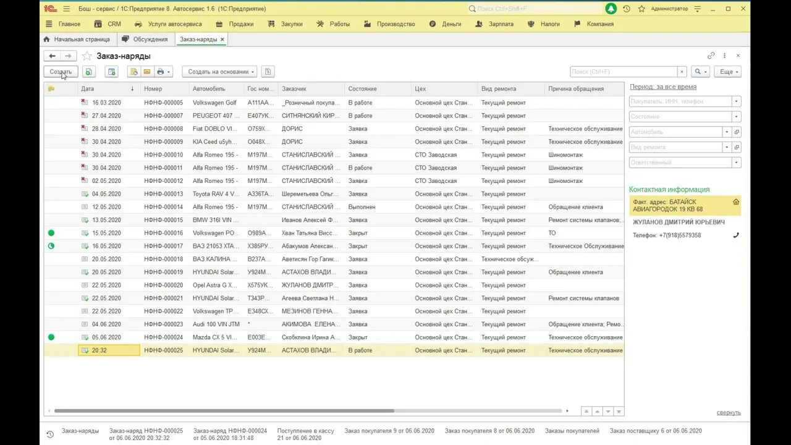Go forward with the right arrow button
This screenshot has height=445, width=791.
coord(69,56)
